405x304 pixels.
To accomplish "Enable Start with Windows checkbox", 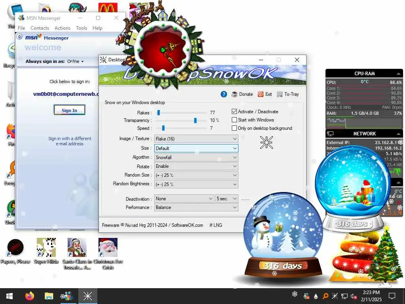I will (234, 120).
